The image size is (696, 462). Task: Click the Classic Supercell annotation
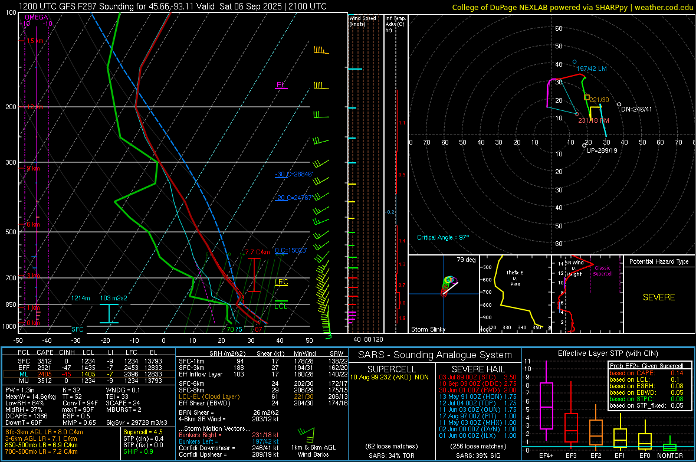pyautogui.click(x=602, y=271)
